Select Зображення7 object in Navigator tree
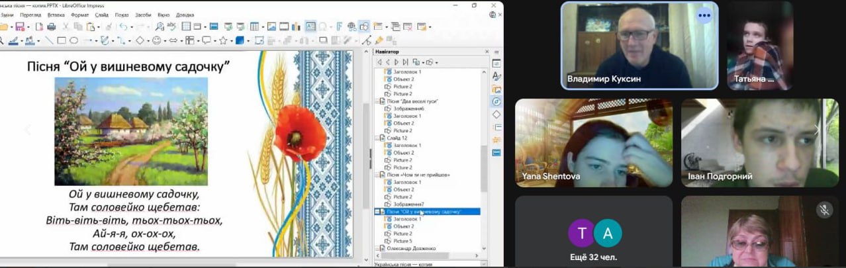 pyautogui.click(x=409, y=204)
